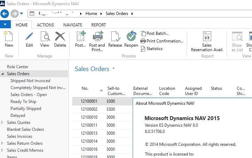The width and height of the screenshot is (252, 158).
Task: Click Statistics in Process group
Action: click(152, 49)
